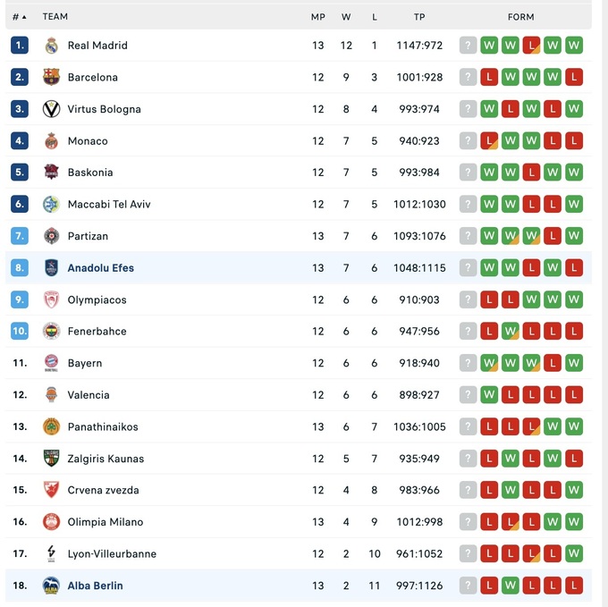Open the Anadolu Efes team link
This screenshot has width=608, height=607.
pos(101,267)
